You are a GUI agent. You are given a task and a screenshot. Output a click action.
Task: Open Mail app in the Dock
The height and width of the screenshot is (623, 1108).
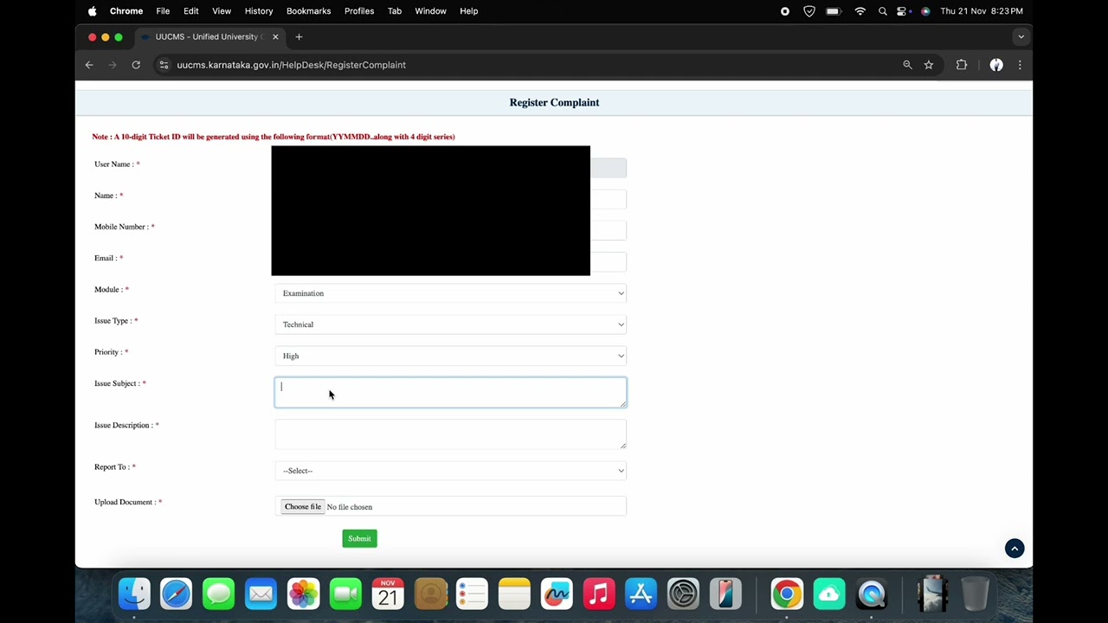click(261, 594)
